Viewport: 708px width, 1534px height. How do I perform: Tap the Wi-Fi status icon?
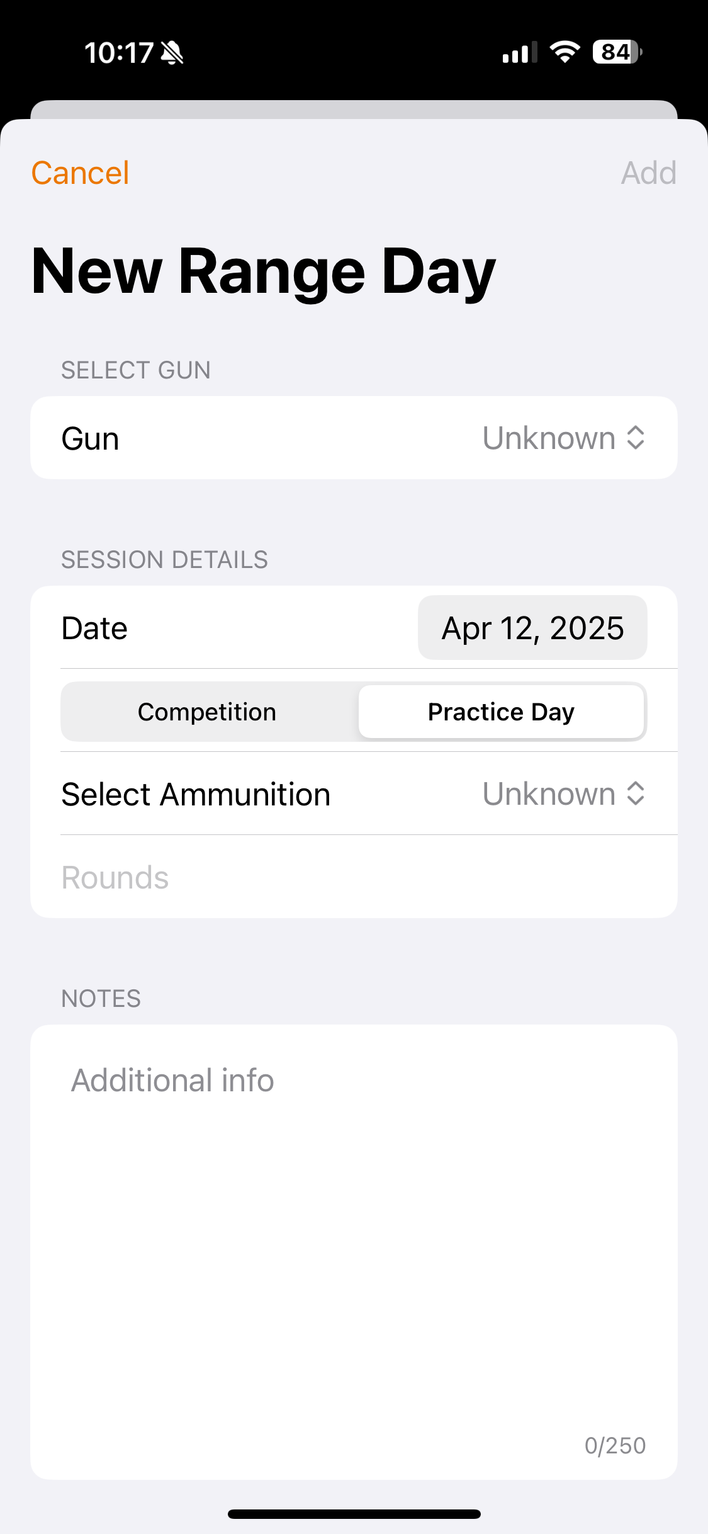[565, 52]
